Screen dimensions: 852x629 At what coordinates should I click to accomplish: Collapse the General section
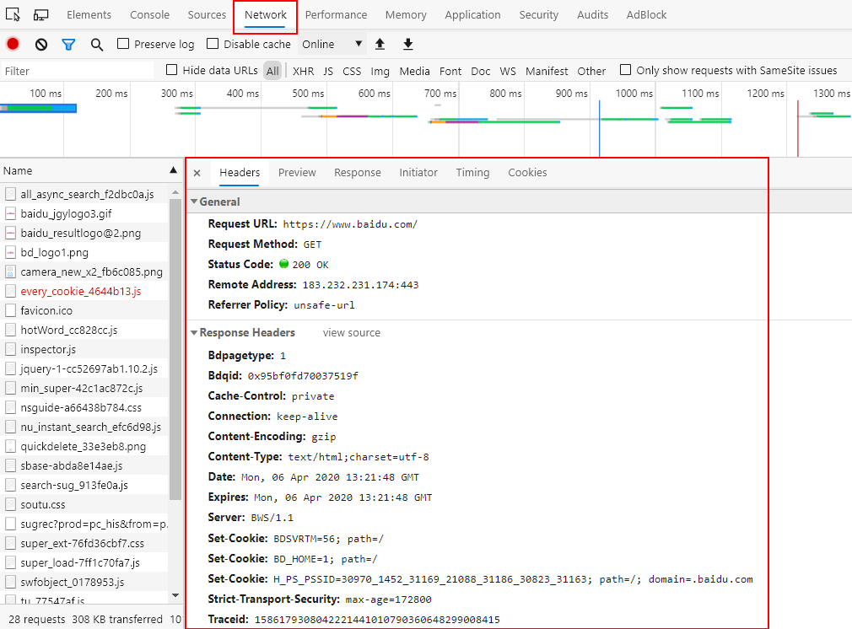pyautogui.click(x=194, y=202)
